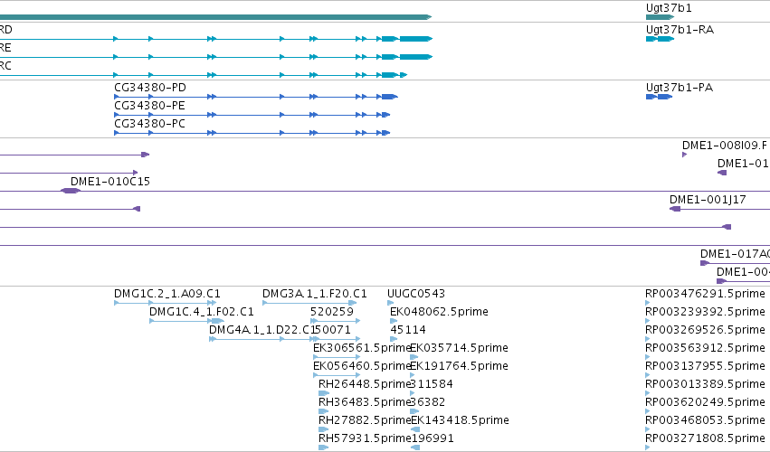Screen dimensions: 770x452
Task: Select the DMG1C.2_1.A09.C1 label
Action: [167, 294]
